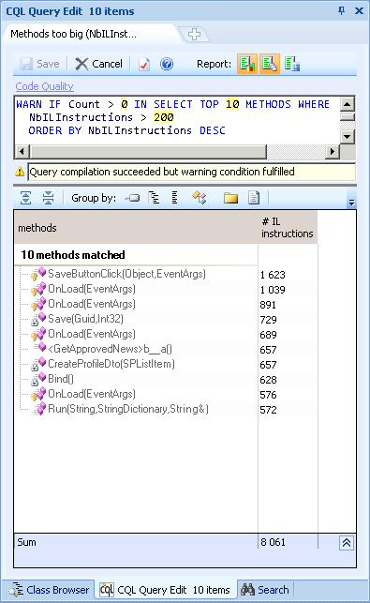Click the expand all results icon
The height and width of the screenshot is (603, 370).
(x=25, y=198)
